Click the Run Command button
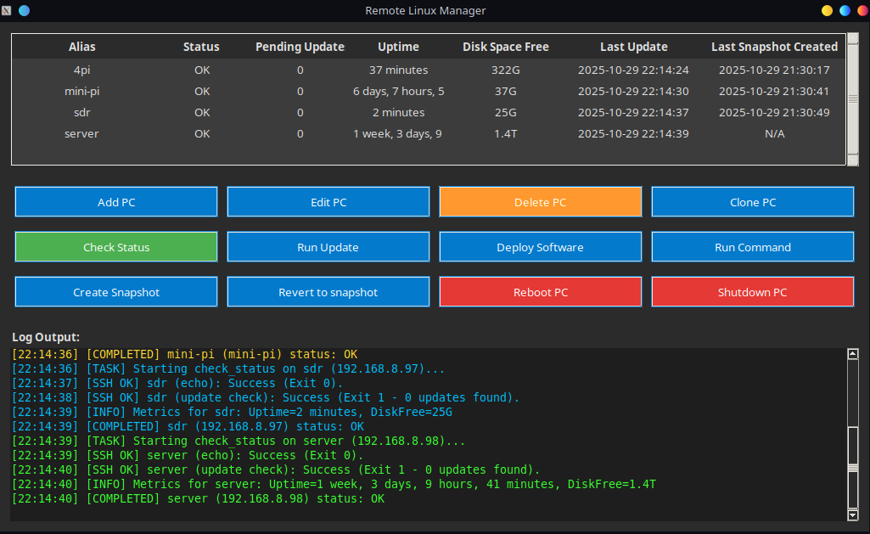 pyautogui.click(x=753, y=247)
